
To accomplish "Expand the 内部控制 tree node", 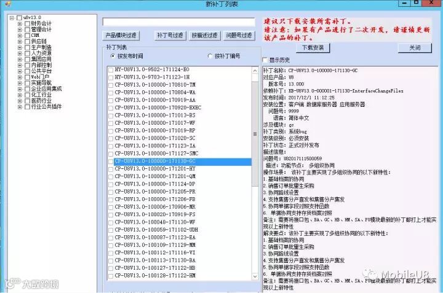I will pyautogui.click(x=20, y=65).
